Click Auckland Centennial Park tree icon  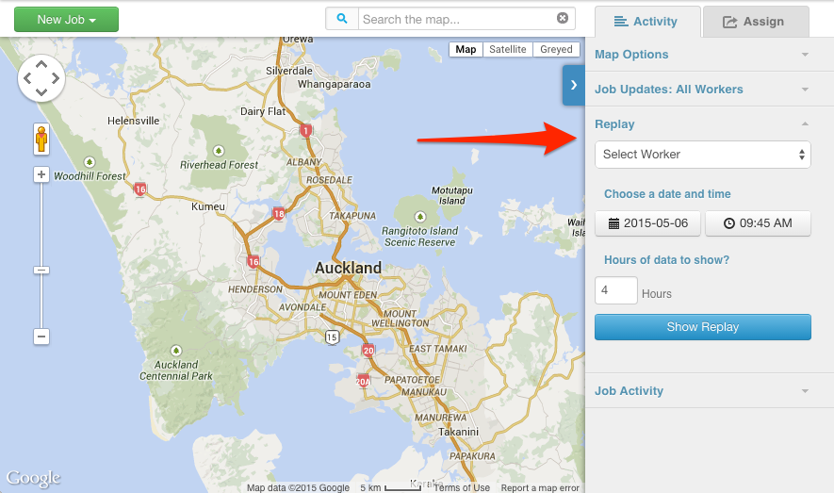pyautogui.click(x=176, y=351)
